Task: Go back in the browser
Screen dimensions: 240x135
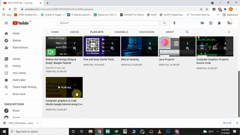Action: 4,9
